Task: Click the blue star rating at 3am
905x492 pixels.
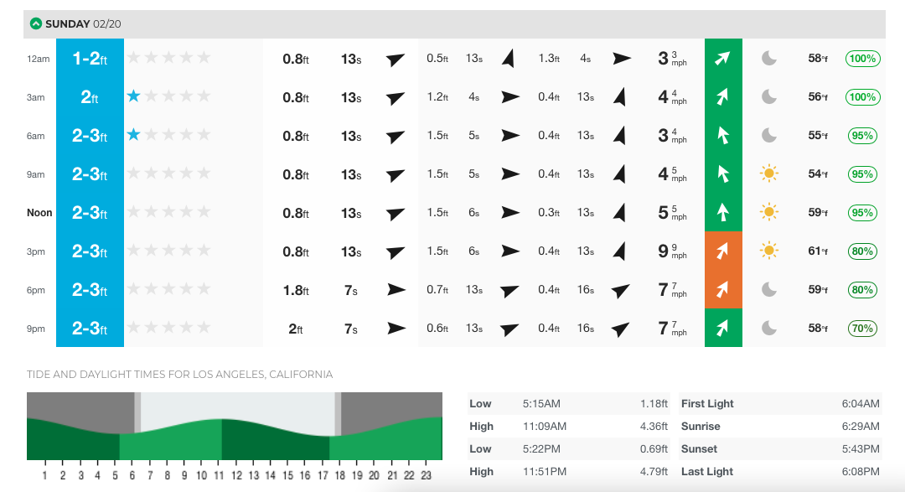Action: [133, 96]
